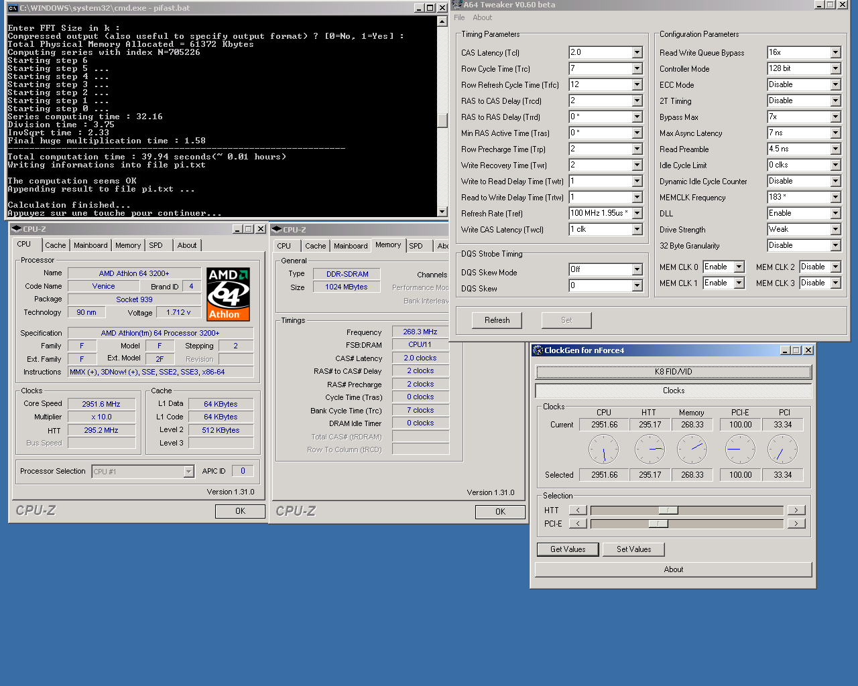The image size is (858, 686).
Task: Click the Core Speed value 2951.6 MHz
Action: click(101, 404)
